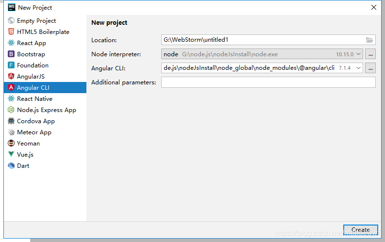
Task: Choose AngularJS project type
Action: 45,76
